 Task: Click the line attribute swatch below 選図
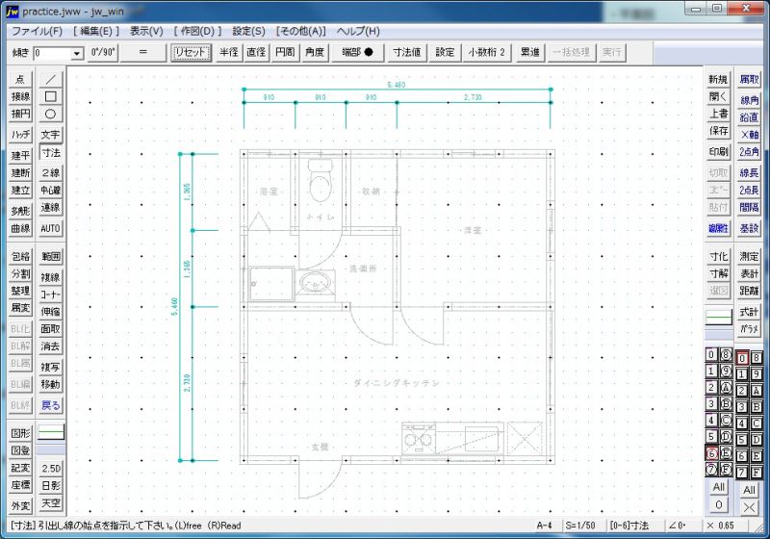tap(718, 318)
